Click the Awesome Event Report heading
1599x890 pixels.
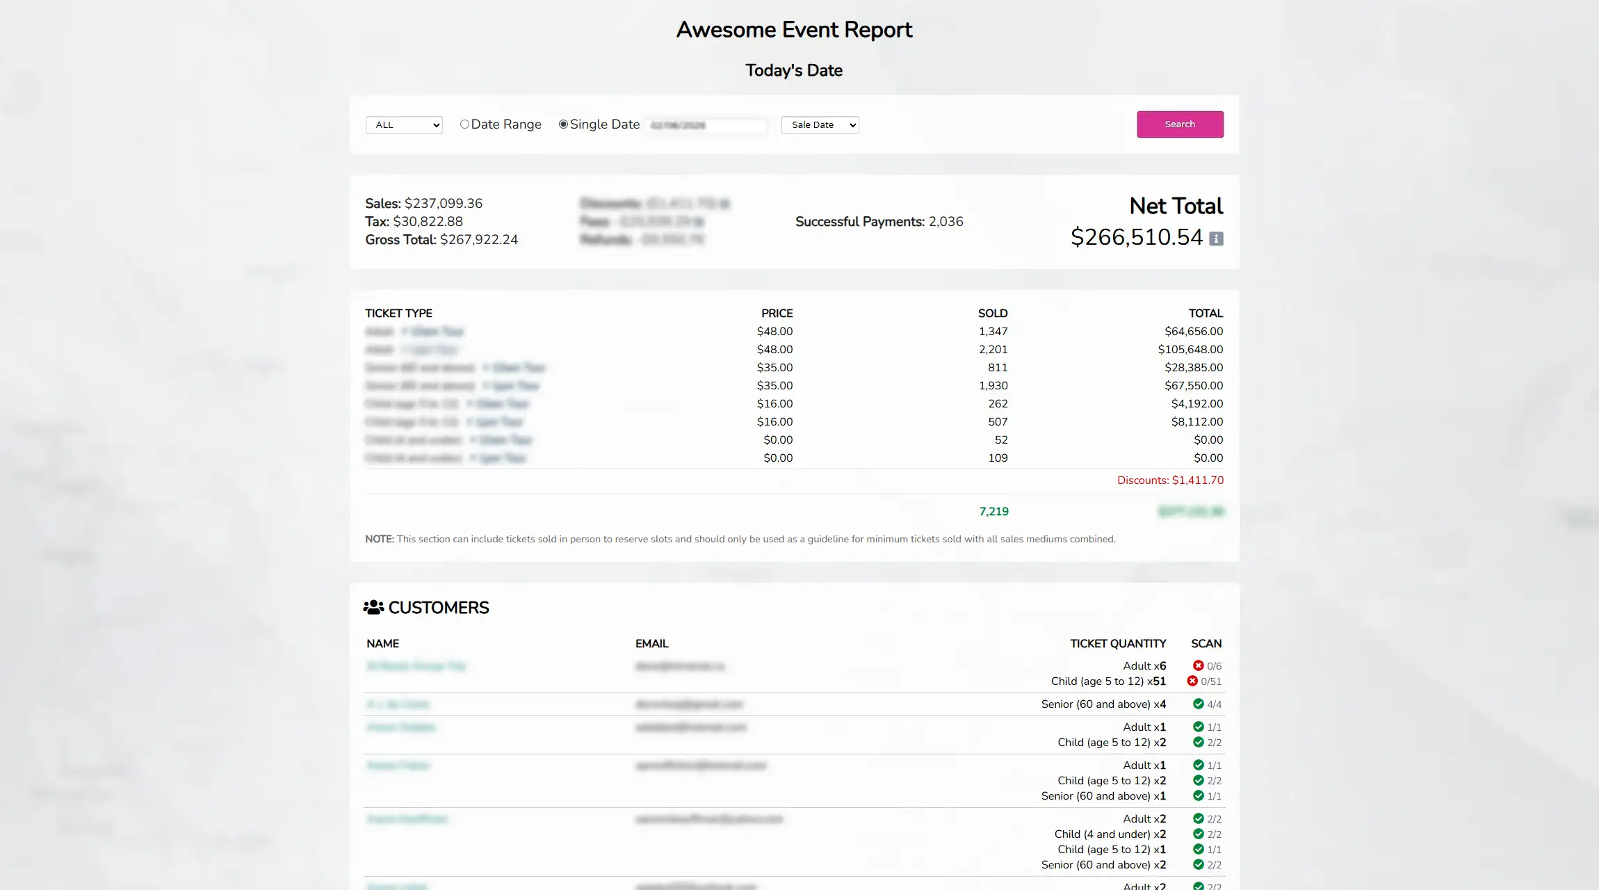pos(794,29)
